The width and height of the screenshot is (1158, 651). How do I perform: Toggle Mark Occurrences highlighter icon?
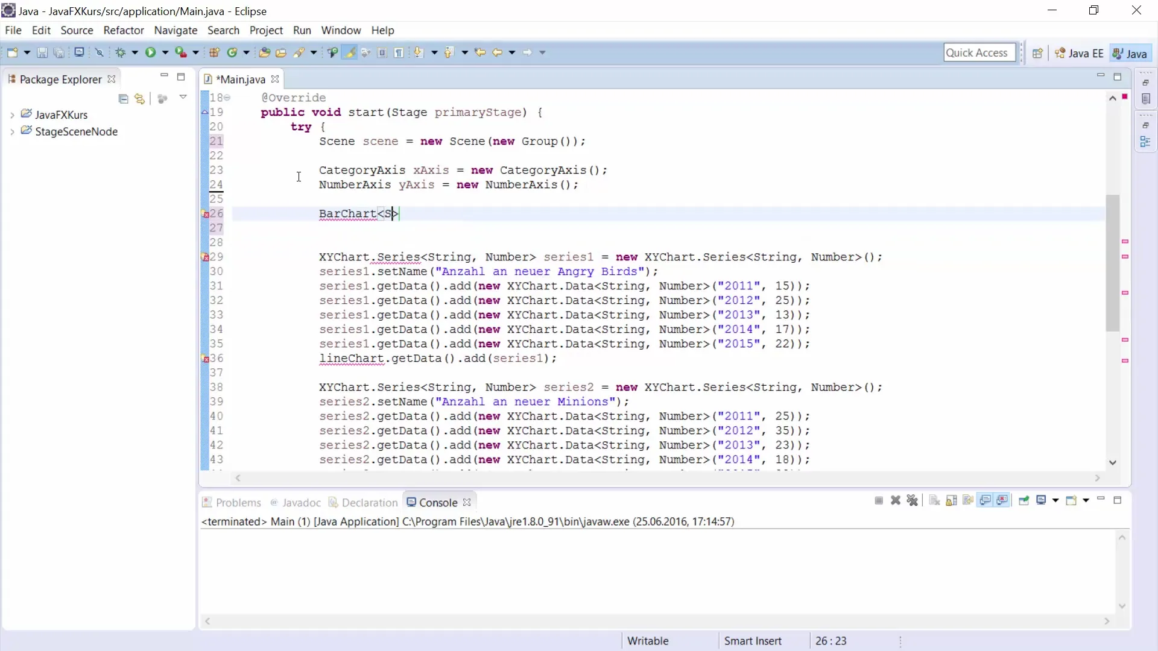349,52
